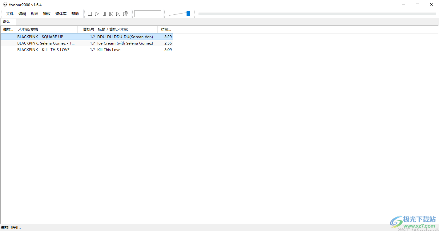Open the 编辑 menu

tap(22, 14)
